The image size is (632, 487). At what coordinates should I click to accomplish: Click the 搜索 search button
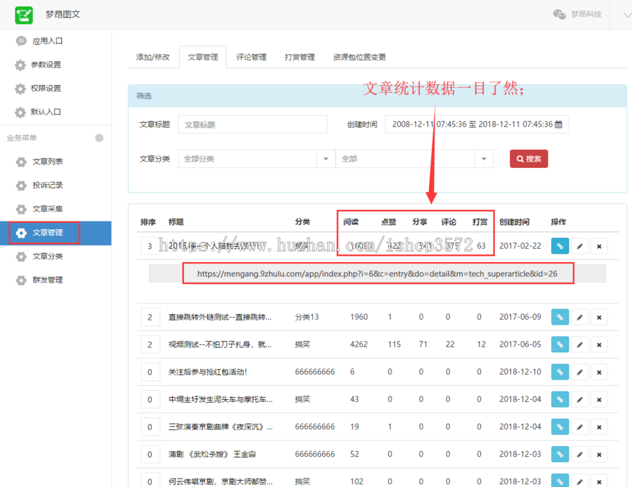[x=528, y=159]
